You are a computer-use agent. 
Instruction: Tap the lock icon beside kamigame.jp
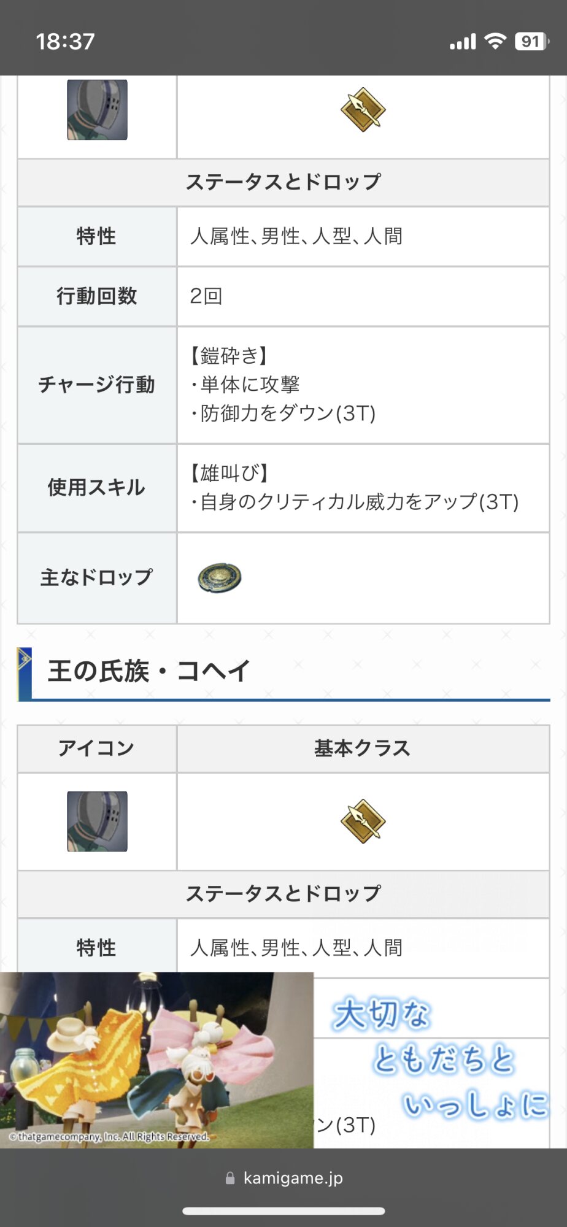coord(230,1178)
